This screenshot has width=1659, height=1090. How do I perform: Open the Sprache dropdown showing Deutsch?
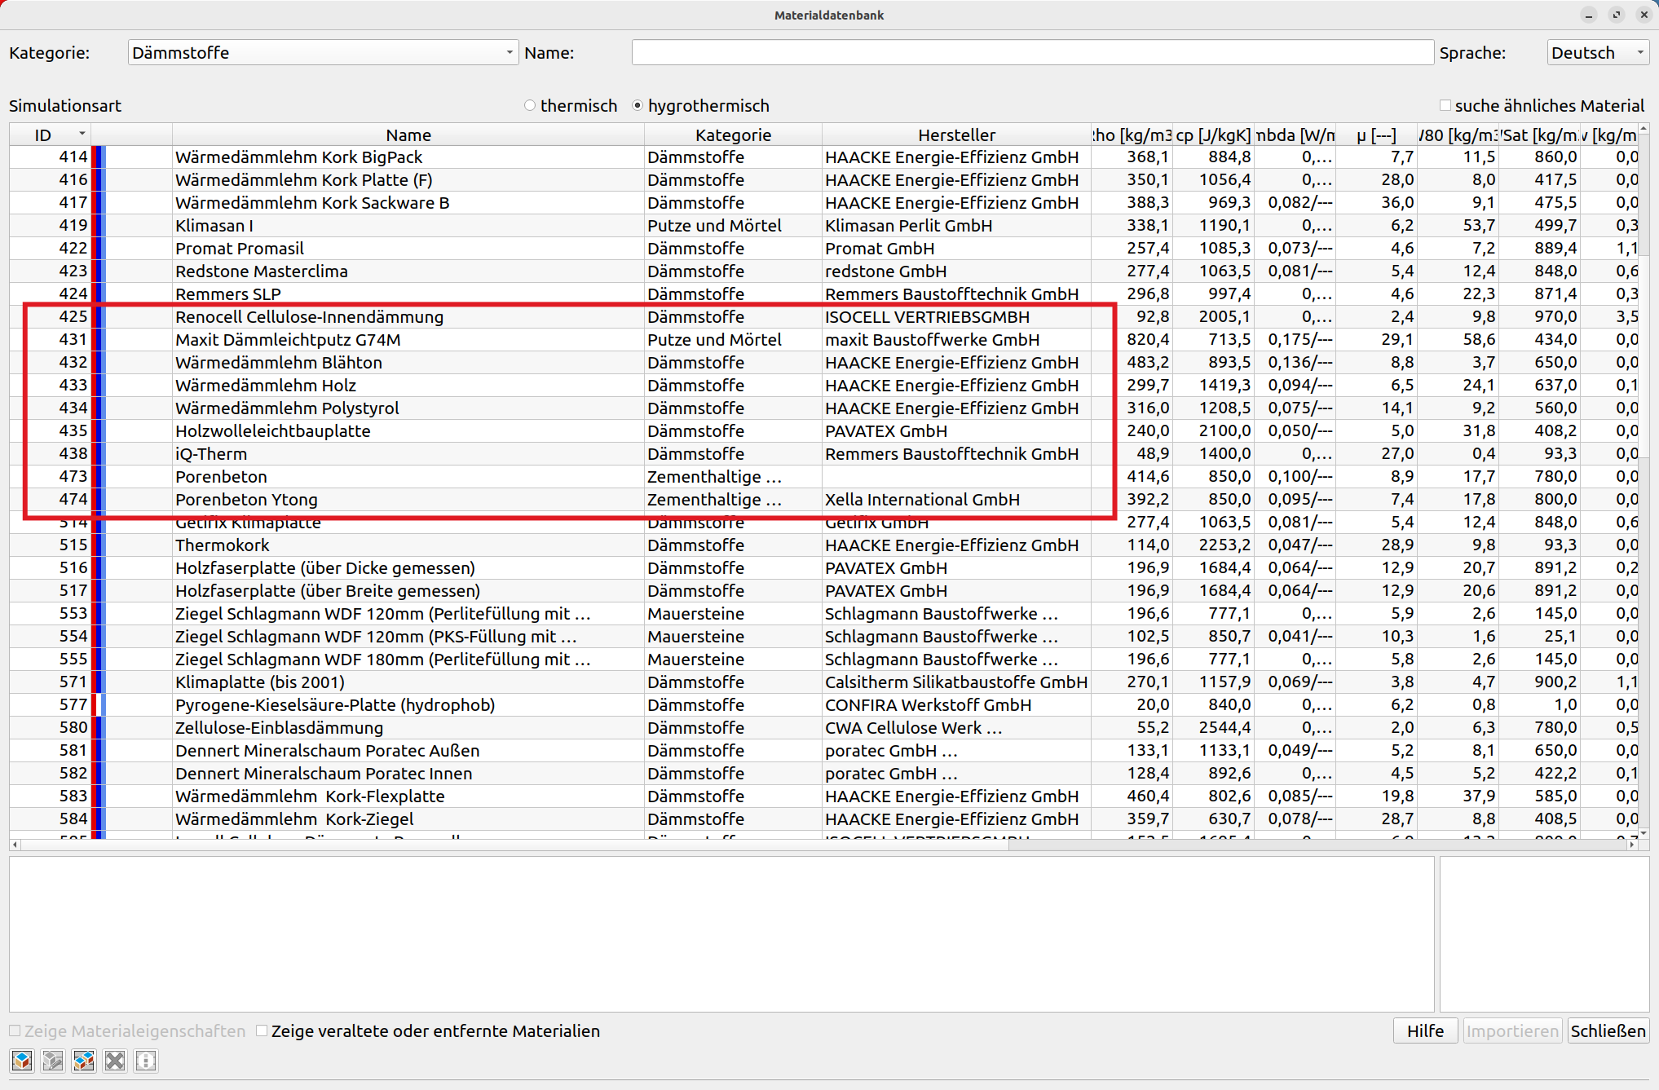click(1598, 52)
